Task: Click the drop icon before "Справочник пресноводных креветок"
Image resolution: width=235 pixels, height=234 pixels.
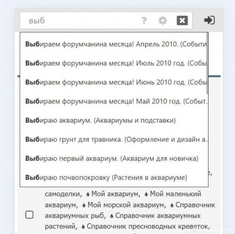Action: 83,227
